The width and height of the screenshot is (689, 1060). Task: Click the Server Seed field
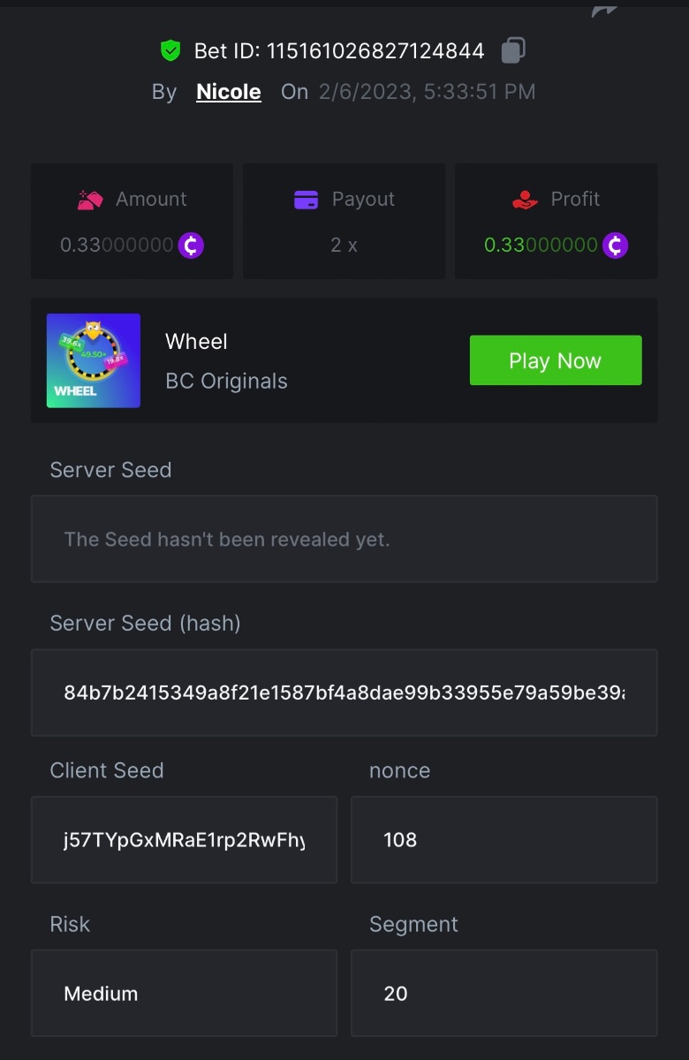point(344,539)
